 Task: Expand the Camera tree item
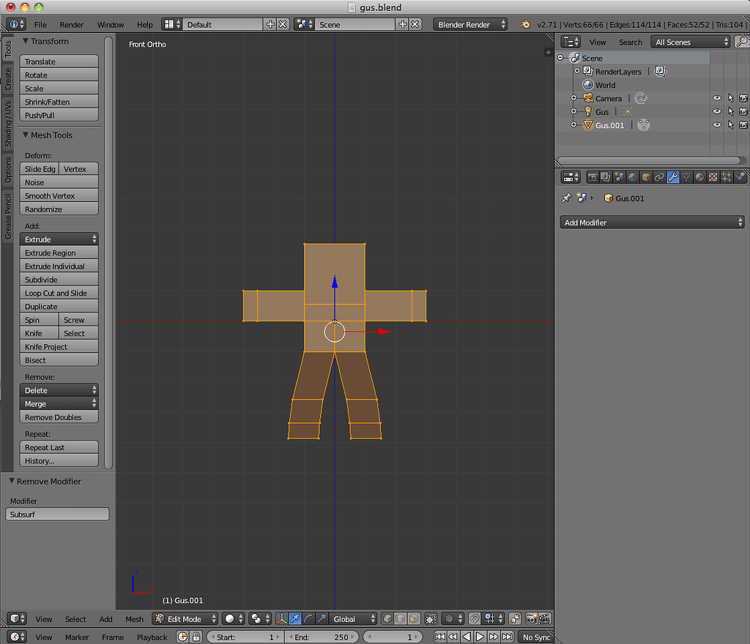coord(573,98)
